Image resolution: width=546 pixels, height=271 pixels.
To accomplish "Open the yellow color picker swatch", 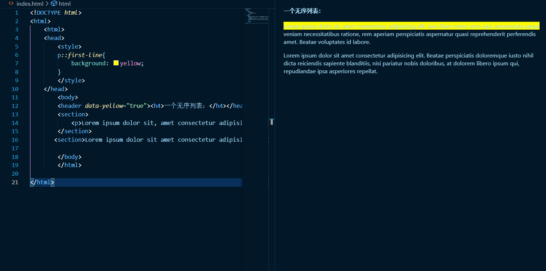I will point(116,63).
